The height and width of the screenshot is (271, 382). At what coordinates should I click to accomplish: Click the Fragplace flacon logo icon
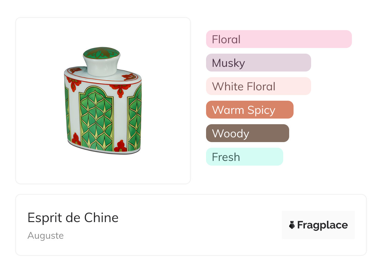[292, 225]
